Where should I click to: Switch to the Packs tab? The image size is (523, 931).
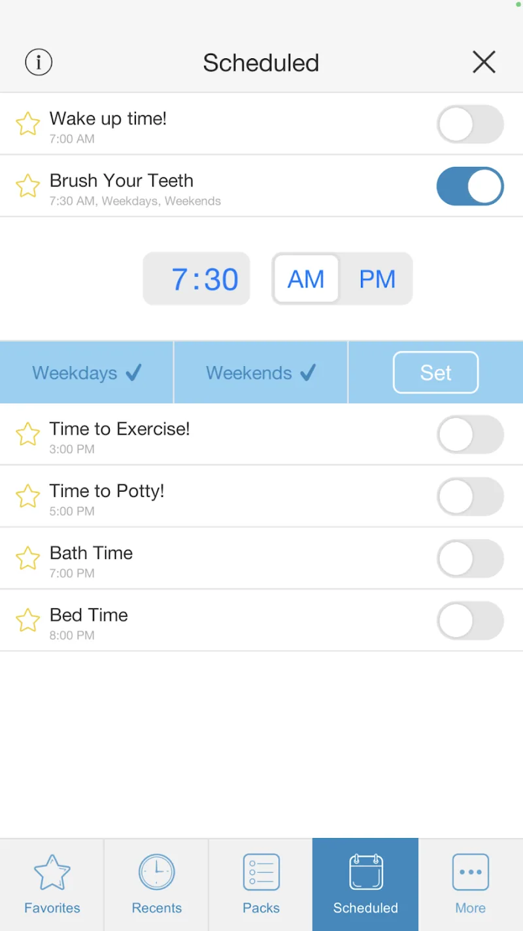point(261,884)
